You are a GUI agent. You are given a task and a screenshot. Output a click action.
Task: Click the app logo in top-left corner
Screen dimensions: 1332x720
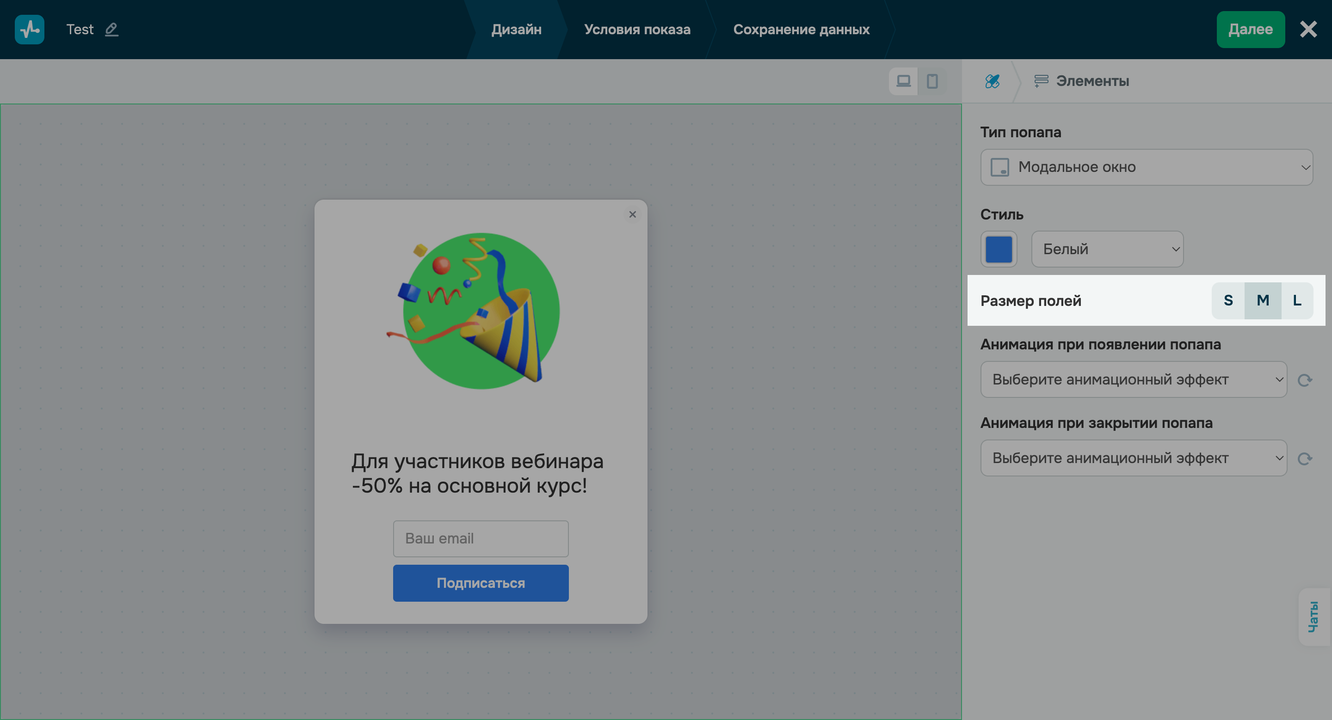click(30, 30)
